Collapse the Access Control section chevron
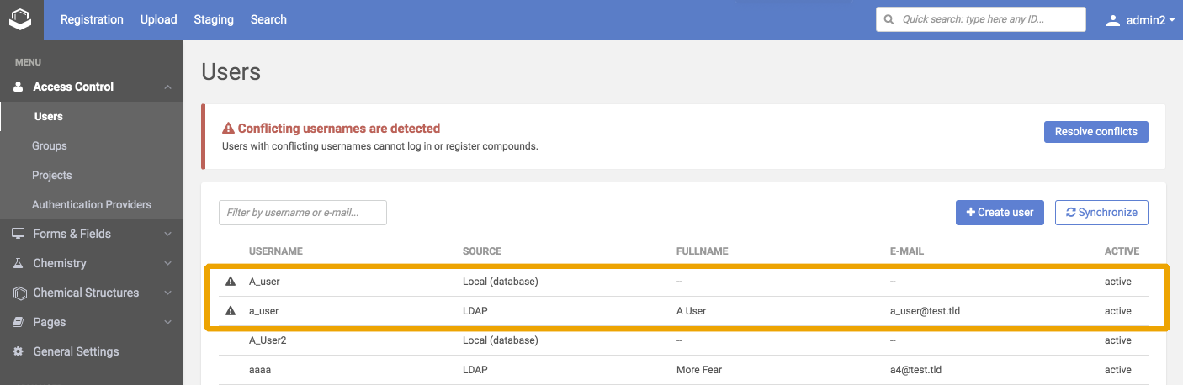This screenshot has width=1183, height=385. click(x=168, y=87)
